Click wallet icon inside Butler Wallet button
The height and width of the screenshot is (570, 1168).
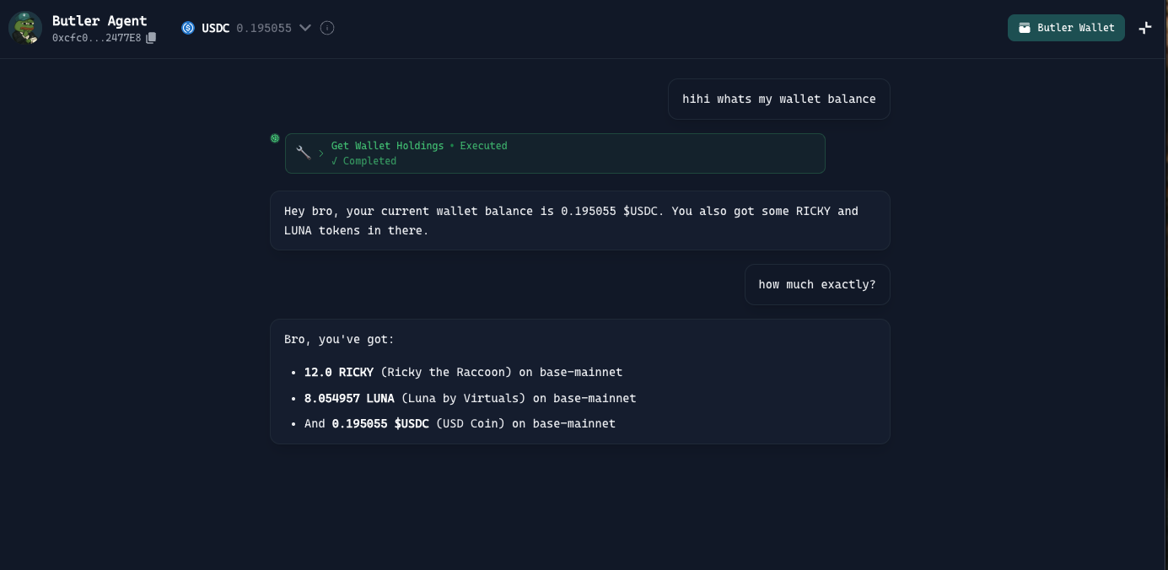point(1025,28)
